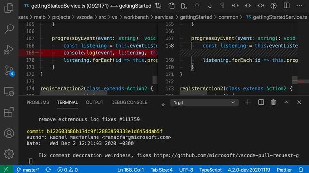Open the DEBUG CONSOLE tab

tap(129, 102)
